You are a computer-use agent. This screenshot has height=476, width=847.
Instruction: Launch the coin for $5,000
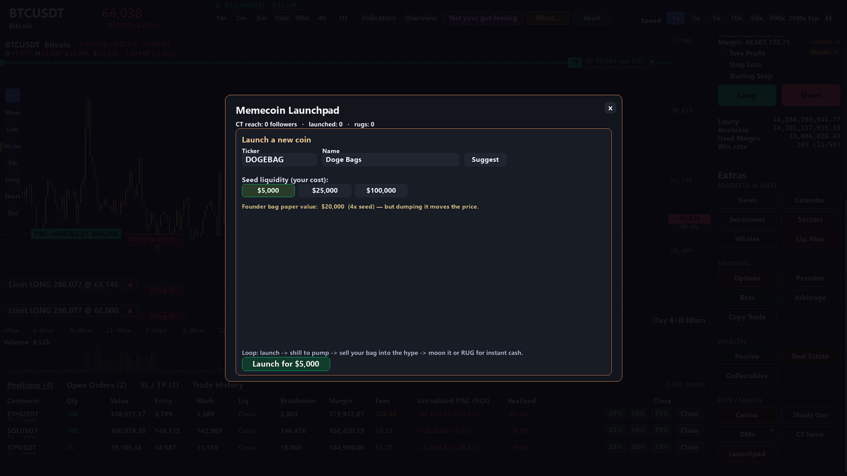pos(286,364)
